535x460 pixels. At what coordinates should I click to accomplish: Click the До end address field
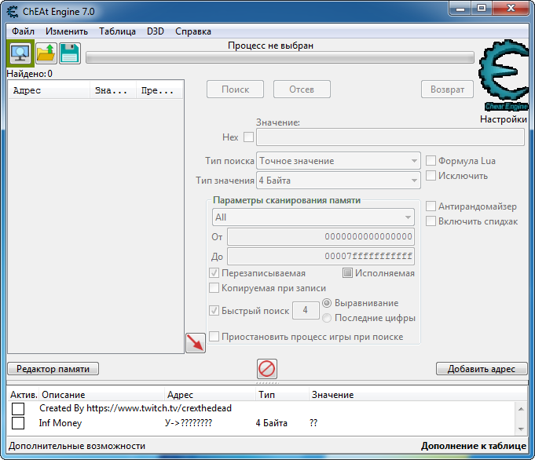click(x=321, y=257)
